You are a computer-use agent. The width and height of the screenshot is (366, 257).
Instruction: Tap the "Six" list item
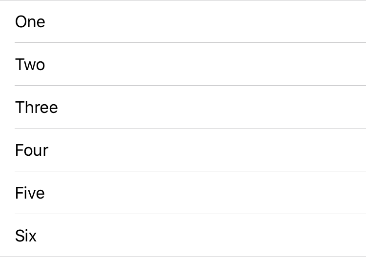click(183, 236)
